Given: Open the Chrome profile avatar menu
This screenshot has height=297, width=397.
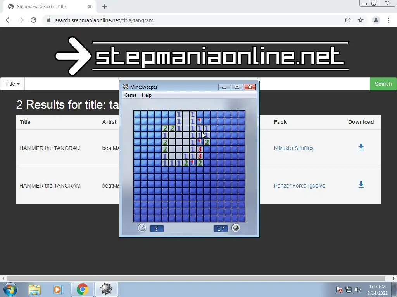Looking at the screenshot, I should click(376, 20).
